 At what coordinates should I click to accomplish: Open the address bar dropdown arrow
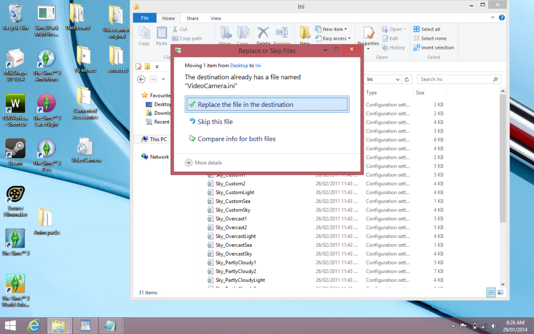coord(397,79)
